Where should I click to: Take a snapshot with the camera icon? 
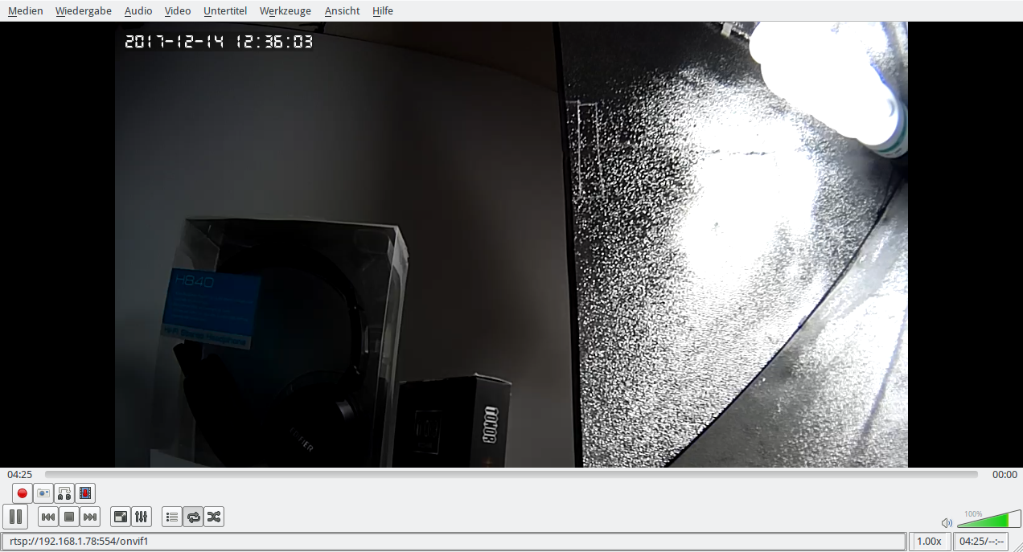tap(43, 493)
